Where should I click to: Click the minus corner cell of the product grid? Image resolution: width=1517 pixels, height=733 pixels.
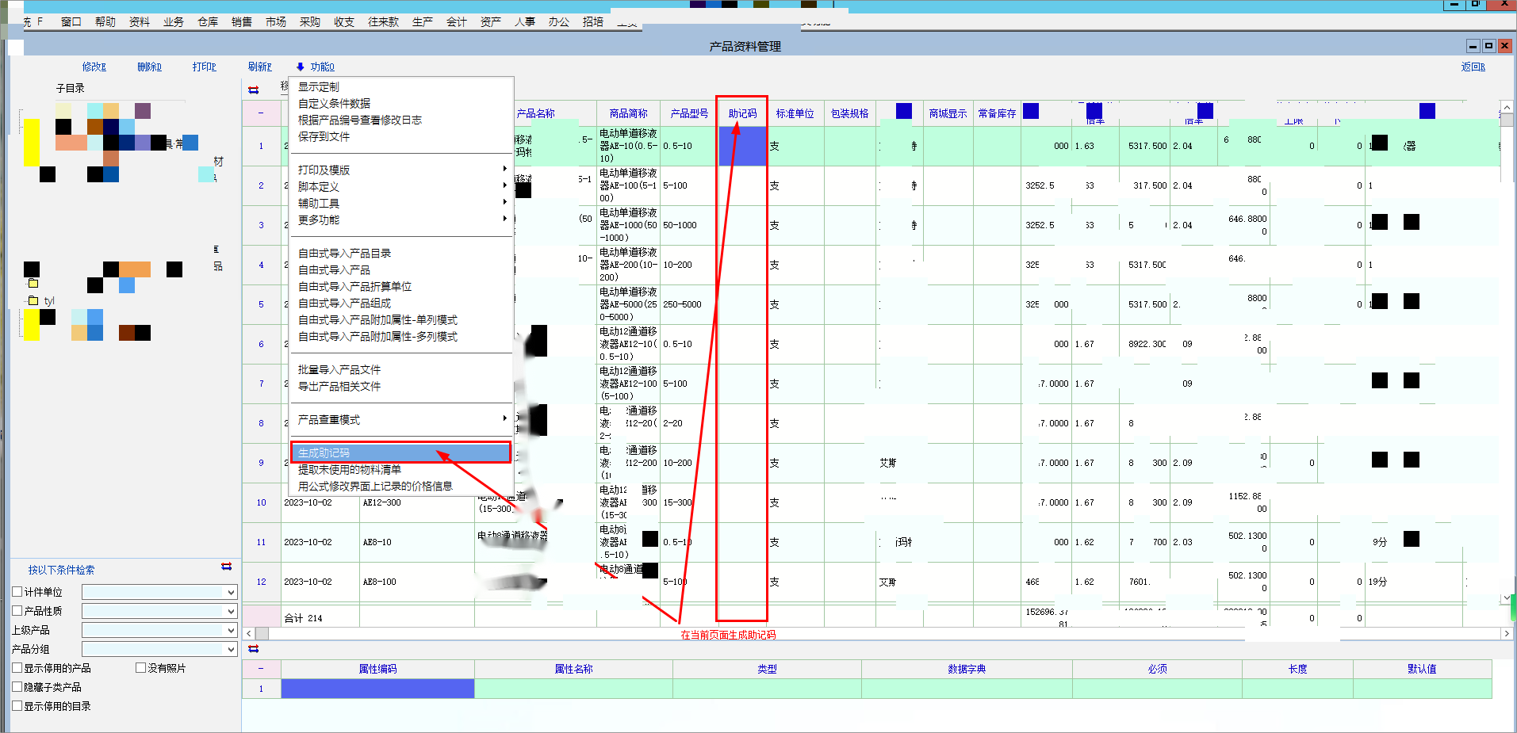(x=261, y=113)
